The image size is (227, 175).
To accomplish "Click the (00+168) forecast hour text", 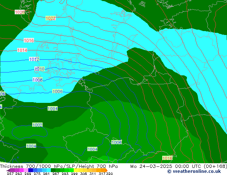I will click(x=215, y=166).
